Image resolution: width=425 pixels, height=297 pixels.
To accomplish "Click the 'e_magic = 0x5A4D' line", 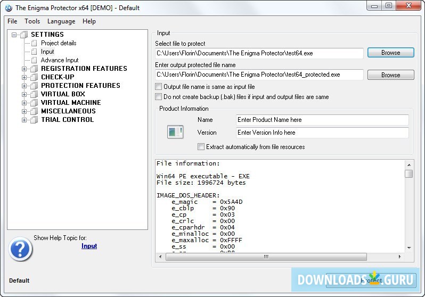I will point(207,202).
